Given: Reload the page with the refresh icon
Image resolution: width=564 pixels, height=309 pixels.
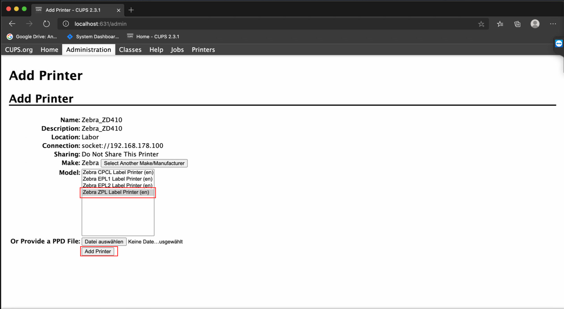Looking at the screenshot, I should pos(47,24).
